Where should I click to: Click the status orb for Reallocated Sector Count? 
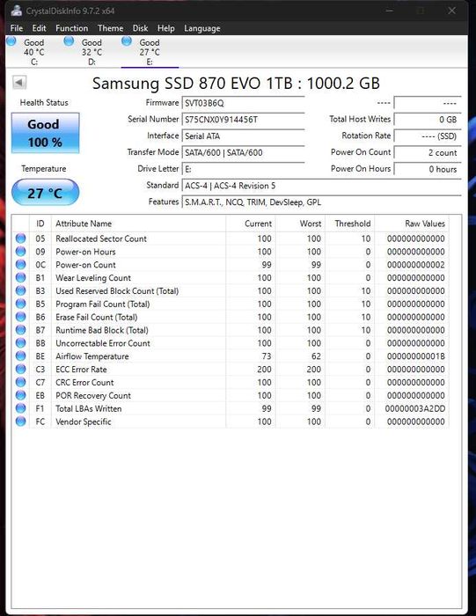click(21, 238)
